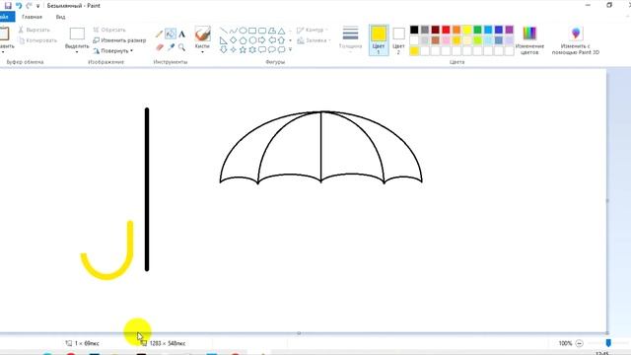Open the quick access toolbar customize arrow
Image resolution: width=631 pixels, height=355 pixels.
(37, 6)
